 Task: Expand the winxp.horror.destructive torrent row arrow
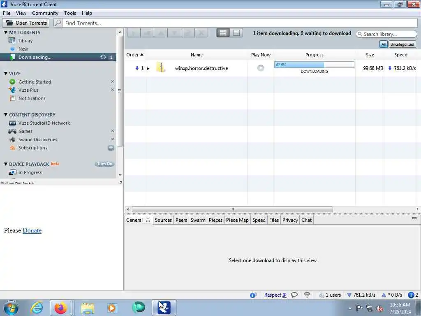[x=148, y=68]
